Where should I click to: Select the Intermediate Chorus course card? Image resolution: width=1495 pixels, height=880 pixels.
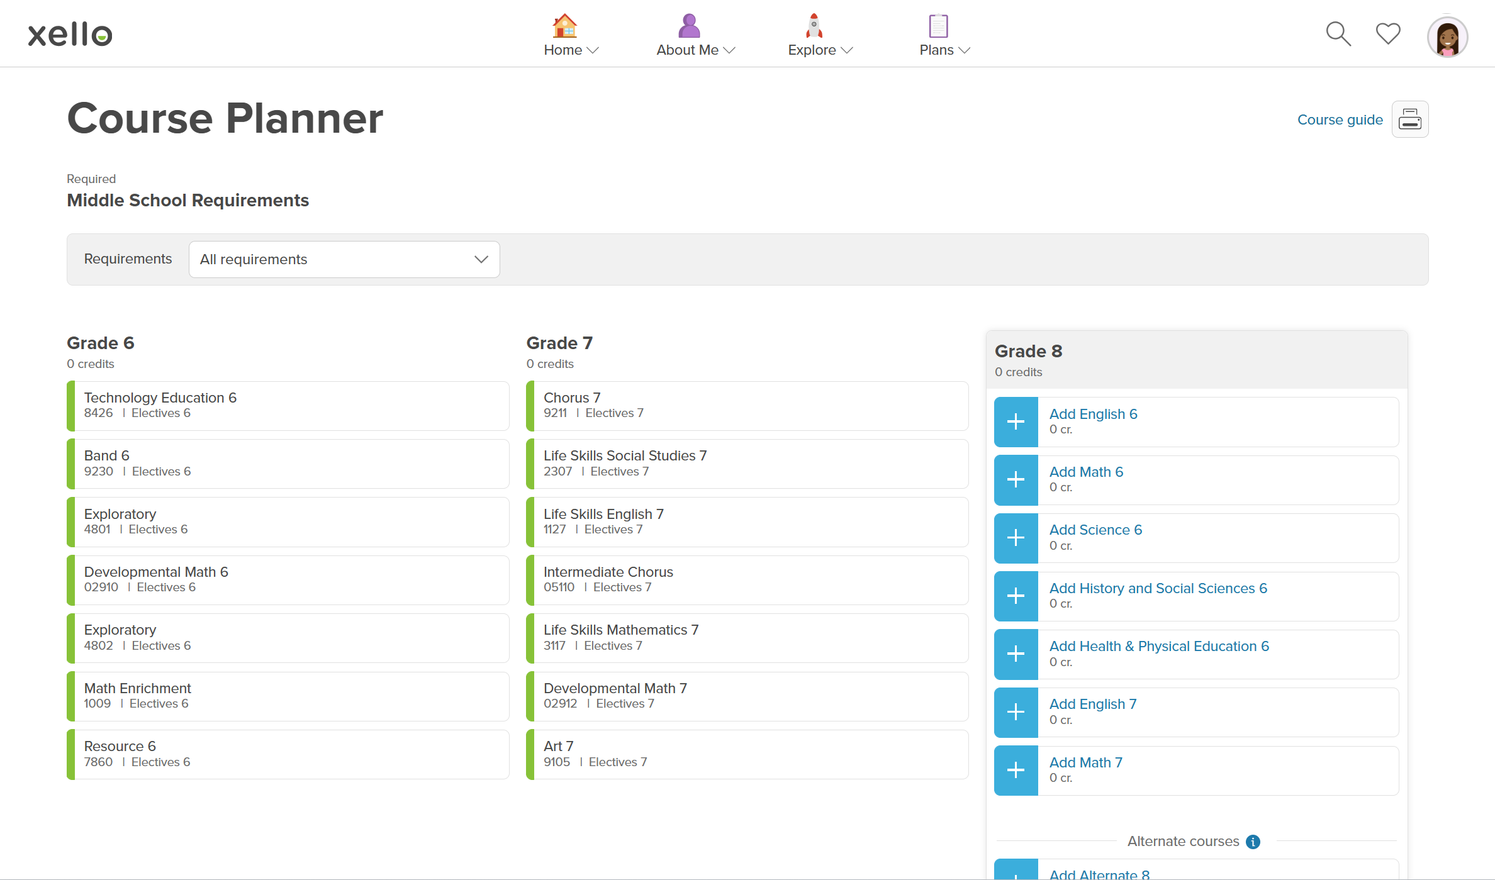747,580
